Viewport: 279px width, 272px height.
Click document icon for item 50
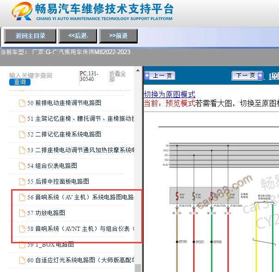22,103
